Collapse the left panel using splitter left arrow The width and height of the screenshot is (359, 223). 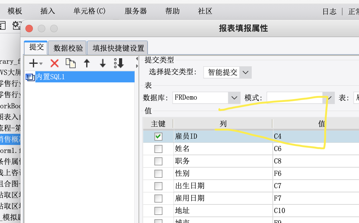pos(137,59)
